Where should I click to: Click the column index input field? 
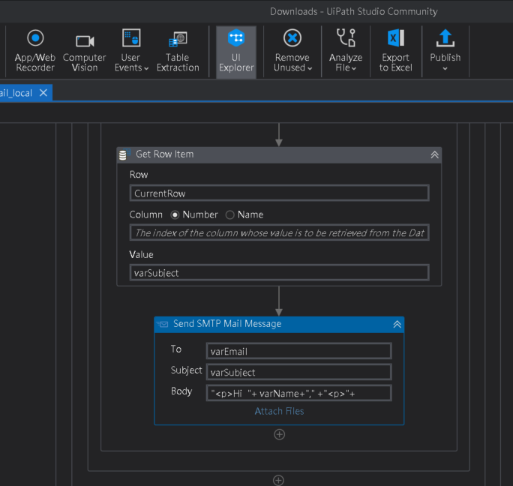pyautogui.click(x=280, y=232)
